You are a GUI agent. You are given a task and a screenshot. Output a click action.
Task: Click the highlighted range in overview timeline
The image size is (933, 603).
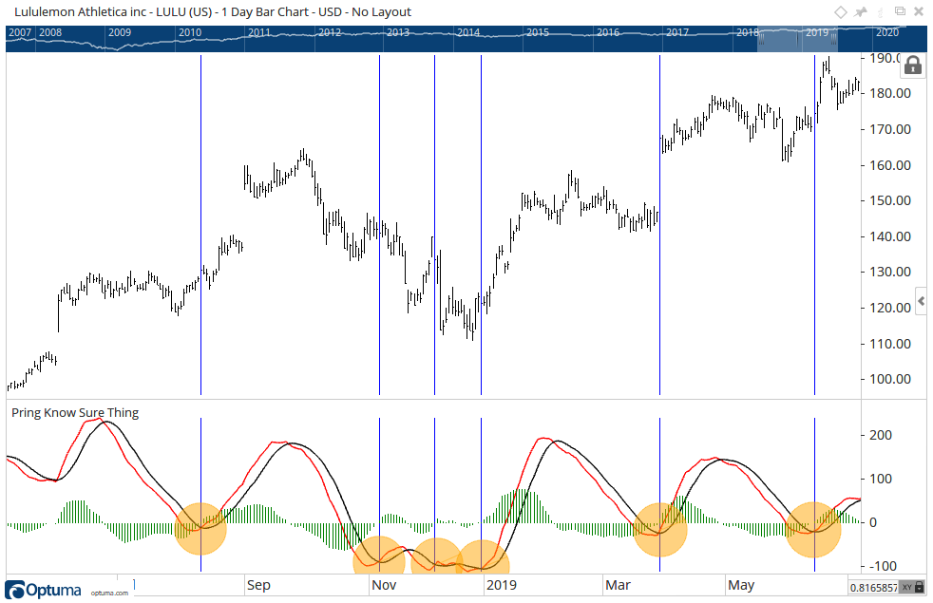tap(797, 39)
